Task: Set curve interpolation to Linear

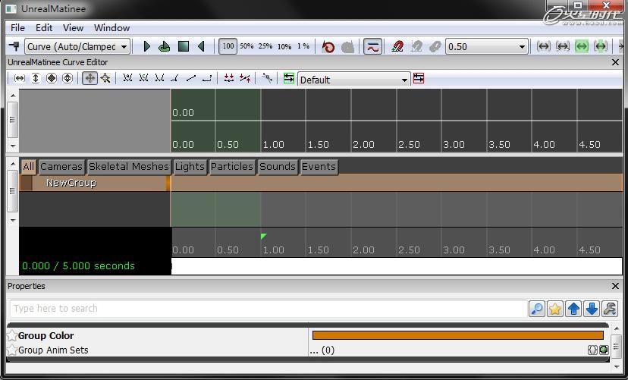Action: pos(191,78)
